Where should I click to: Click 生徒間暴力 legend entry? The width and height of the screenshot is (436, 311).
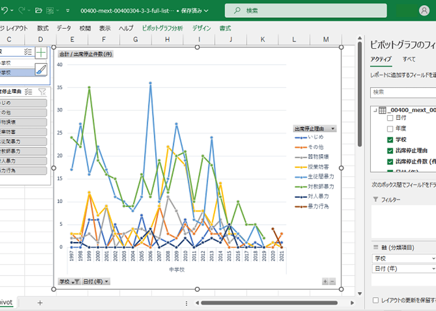tap(314, 177)
